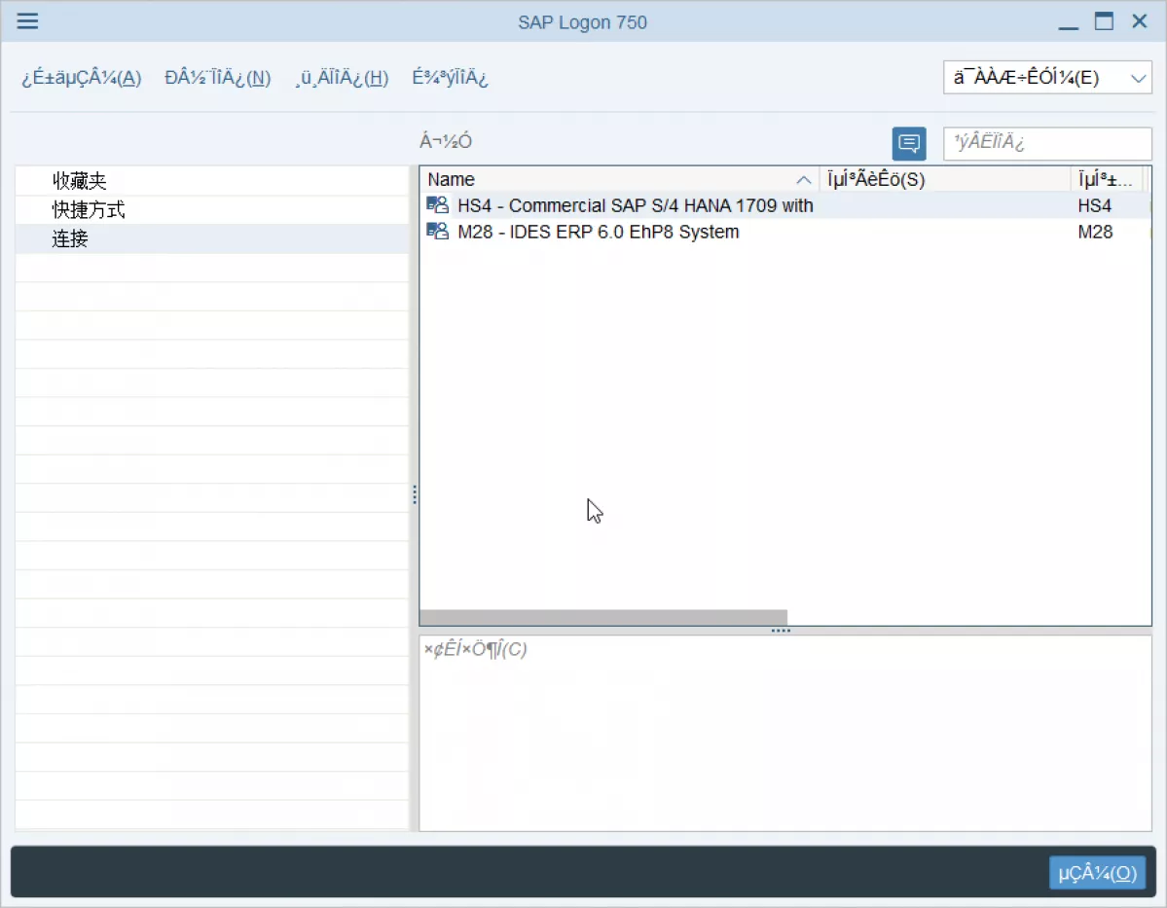Click the connection icon beside M28 entry
Viewport: 1167px width, 908px height.
438,231
